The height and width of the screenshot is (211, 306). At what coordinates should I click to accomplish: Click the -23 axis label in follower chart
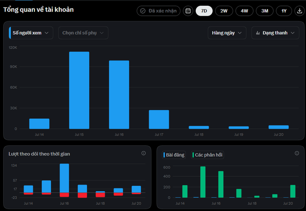[14, 198]
